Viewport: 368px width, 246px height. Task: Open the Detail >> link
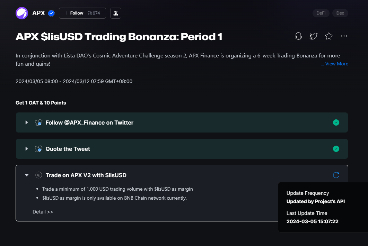pos(43,212)
